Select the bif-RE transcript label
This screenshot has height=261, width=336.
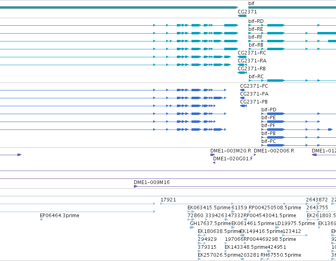click(x=255, y=29)
